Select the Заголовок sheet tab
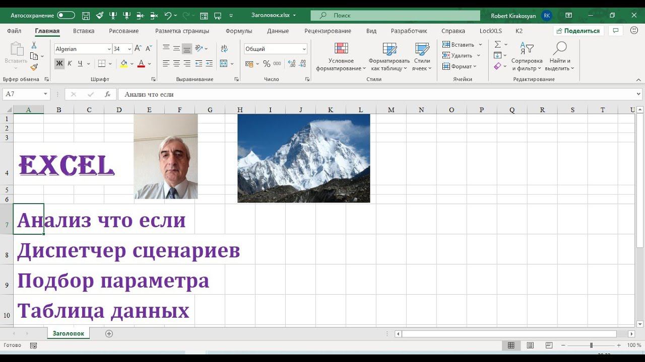 [x=69, y=333]
